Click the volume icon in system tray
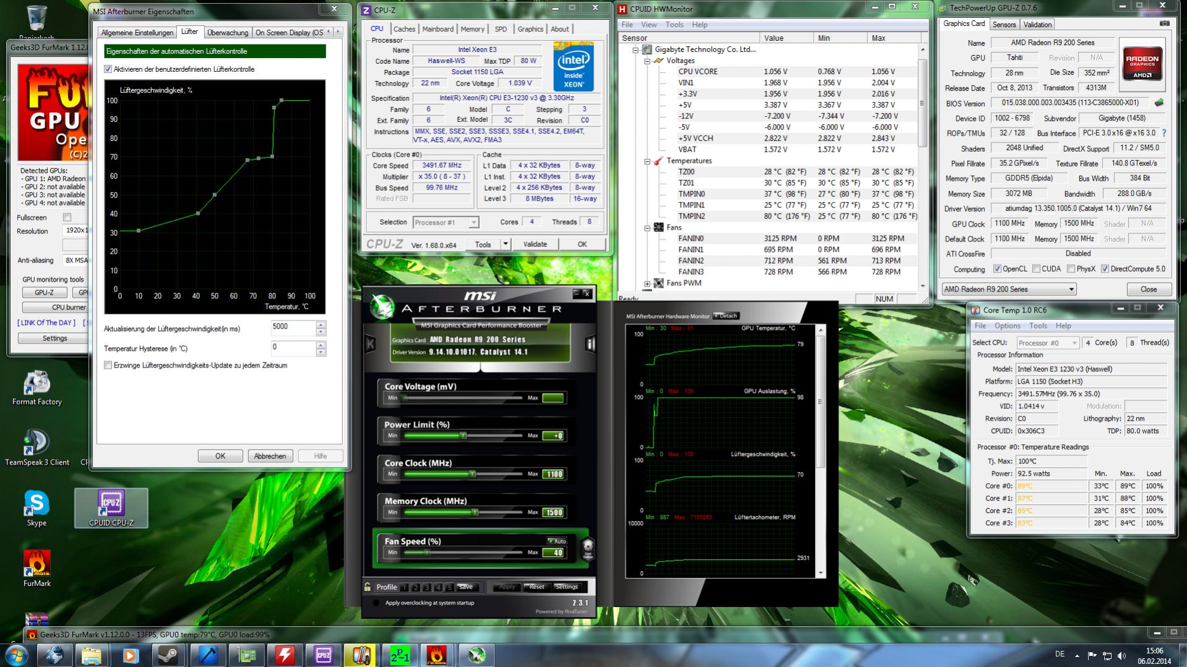Viewport: 1187px width, 667px height. (x=1121, y=655)
